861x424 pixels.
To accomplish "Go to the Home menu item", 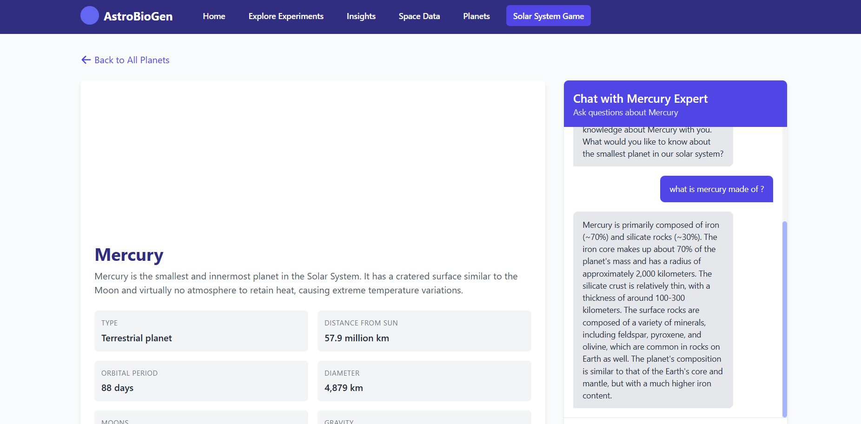I will click(x=214, y=16).
